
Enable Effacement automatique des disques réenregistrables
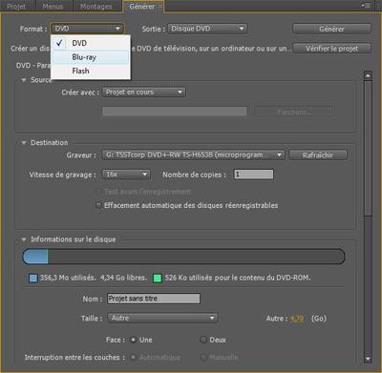[98, 205]
